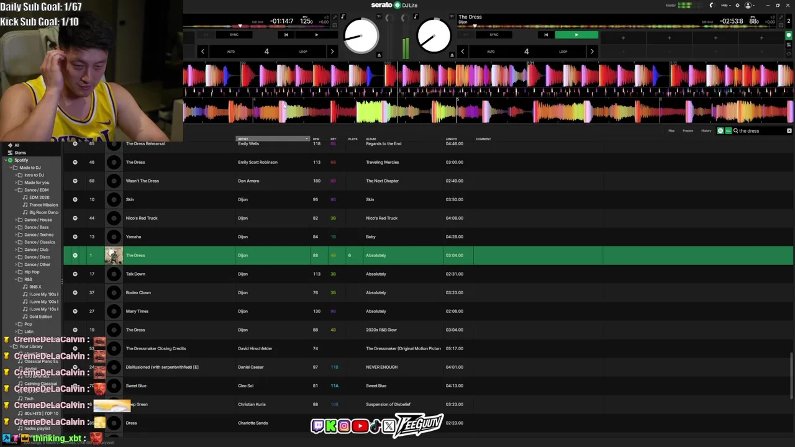The image size is (795, 447).
Task: Enable SYNC on the left deck
Action: click(x=234, y=35)
